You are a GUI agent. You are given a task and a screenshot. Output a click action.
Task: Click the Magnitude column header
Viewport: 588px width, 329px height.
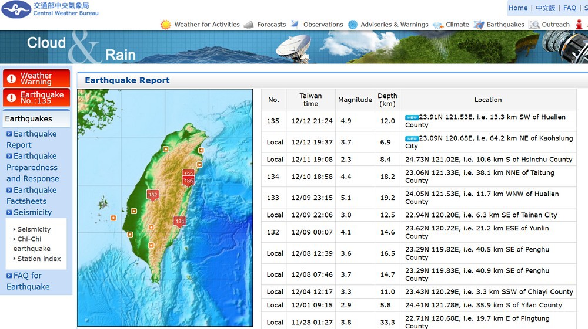[355, 100]
